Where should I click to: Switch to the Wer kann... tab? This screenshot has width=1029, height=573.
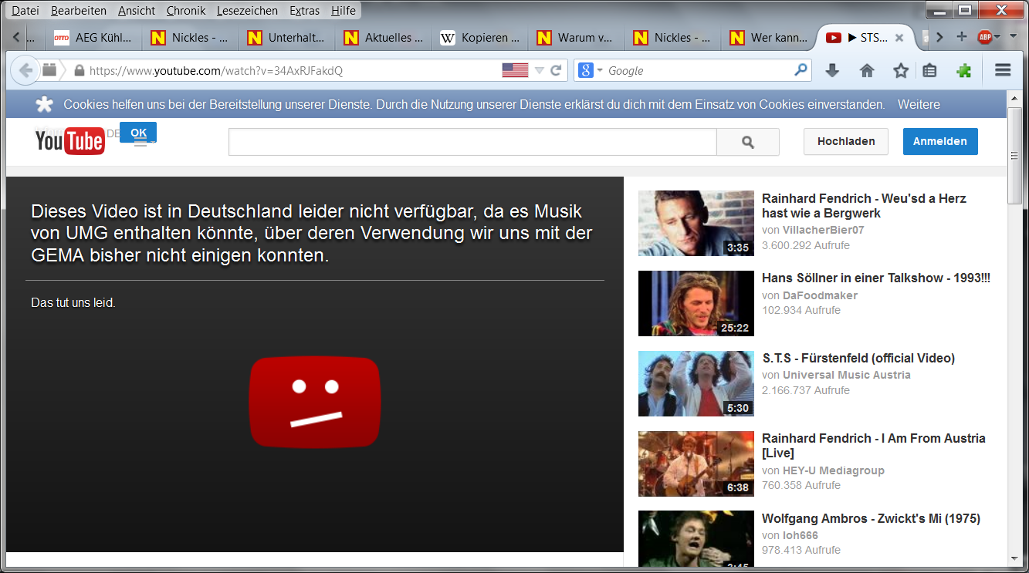point(769,37)
